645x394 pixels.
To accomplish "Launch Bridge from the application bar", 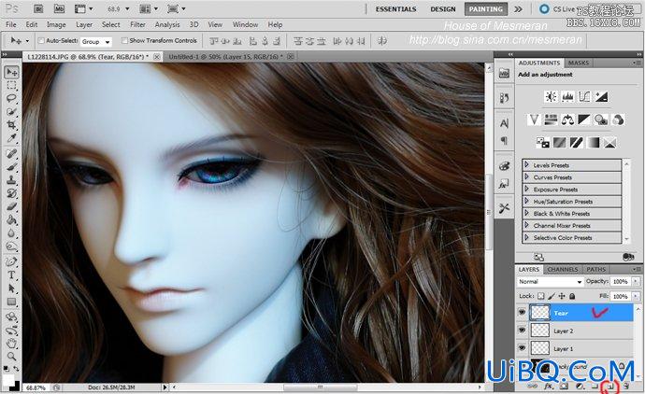I will point(38,8).
